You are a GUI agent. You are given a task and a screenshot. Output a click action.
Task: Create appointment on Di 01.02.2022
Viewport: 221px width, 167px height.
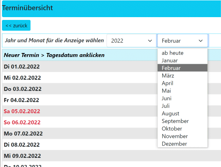pos(22,67)
